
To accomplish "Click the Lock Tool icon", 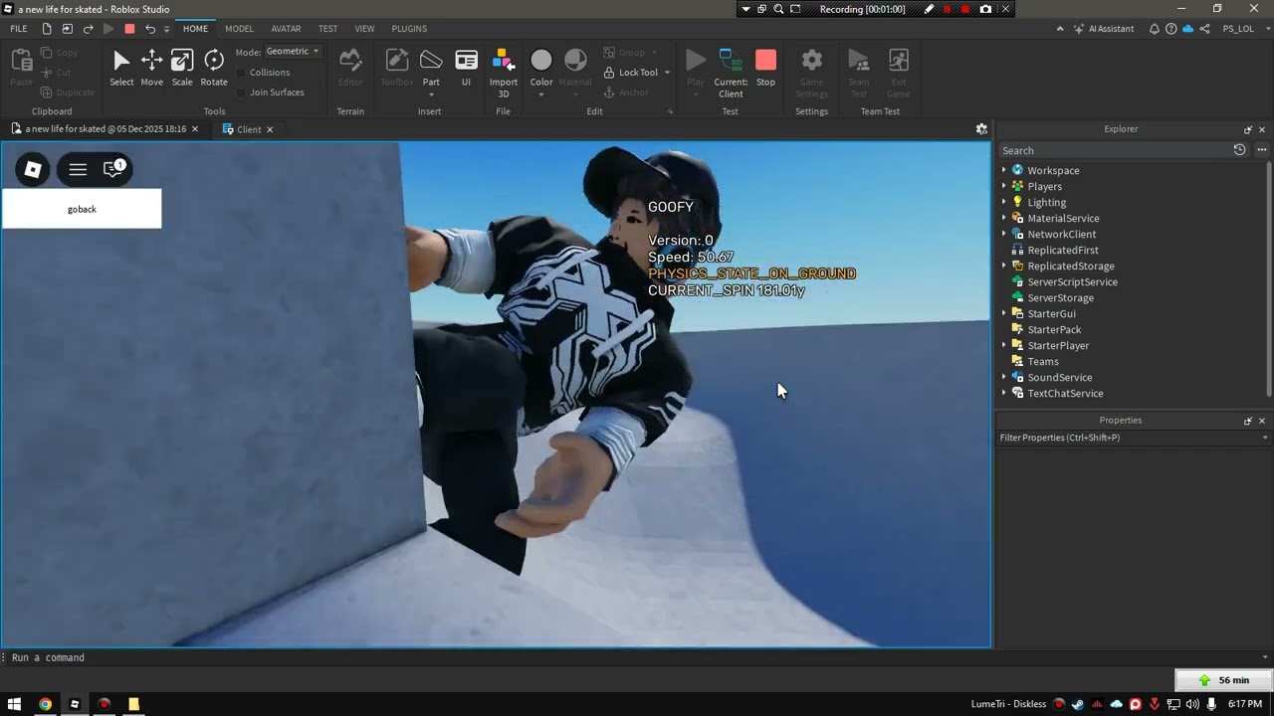I will 610,73.
